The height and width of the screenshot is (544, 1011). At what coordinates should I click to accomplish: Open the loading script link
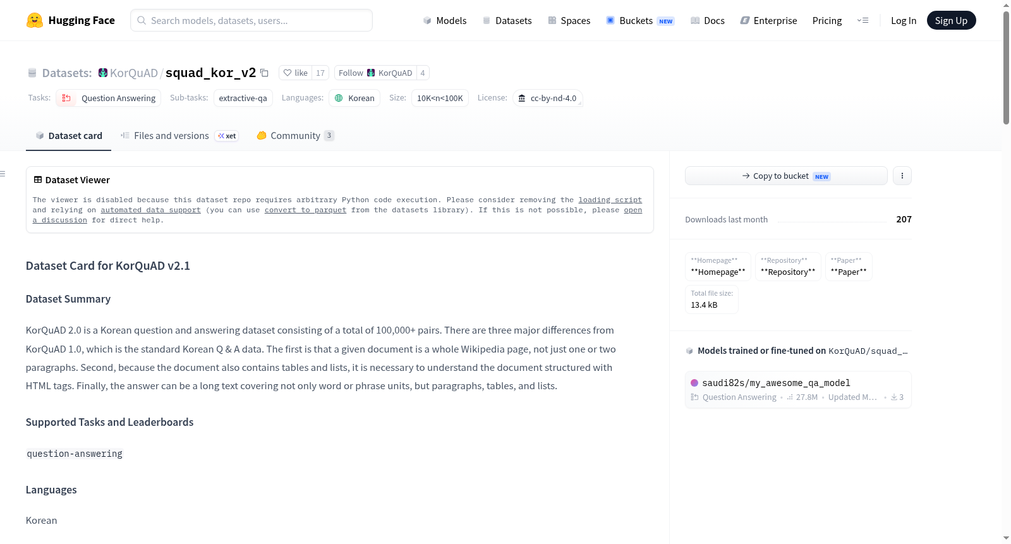610,200
